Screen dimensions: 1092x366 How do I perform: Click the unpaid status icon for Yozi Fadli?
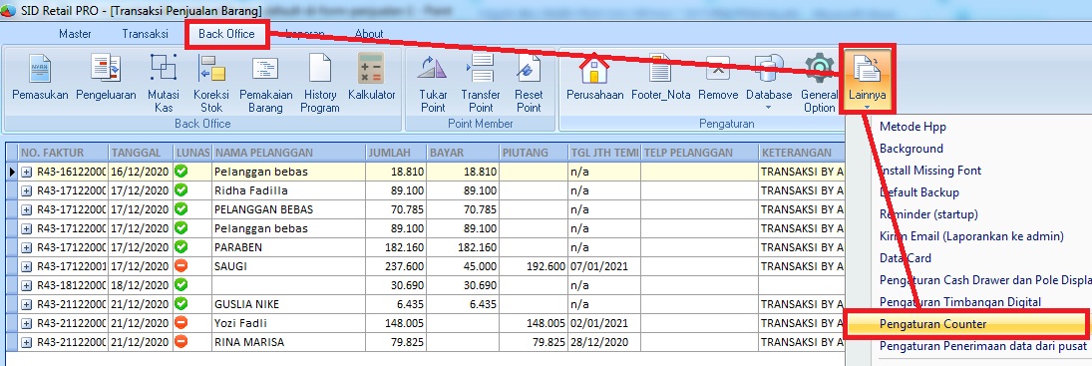(x=182, y=323)
